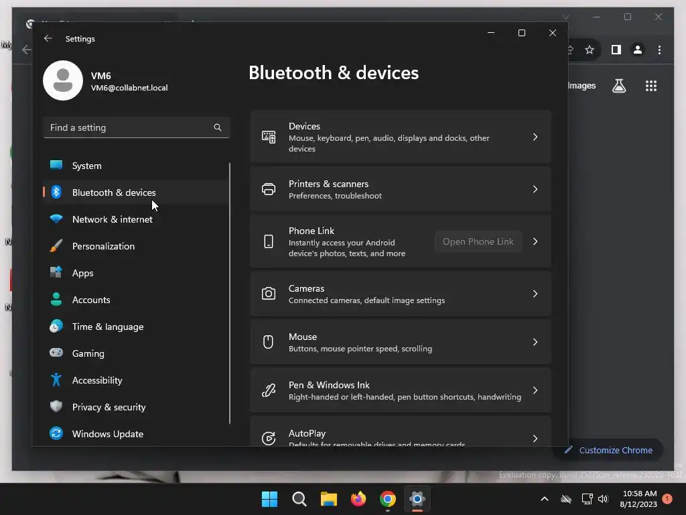
Task: Bookmark page with Chrome star icon
Action: 590,50
